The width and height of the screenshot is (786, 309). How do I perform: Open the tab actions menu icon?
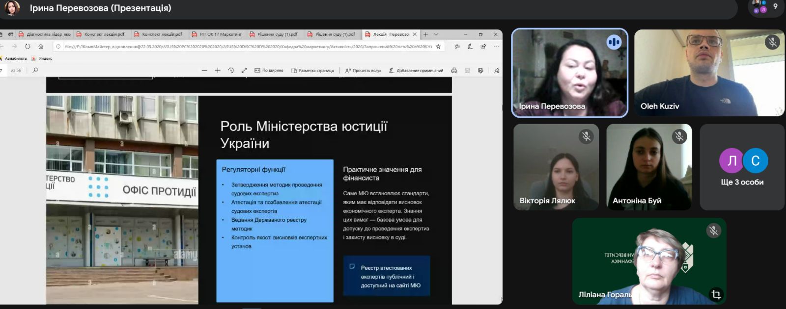10,34
